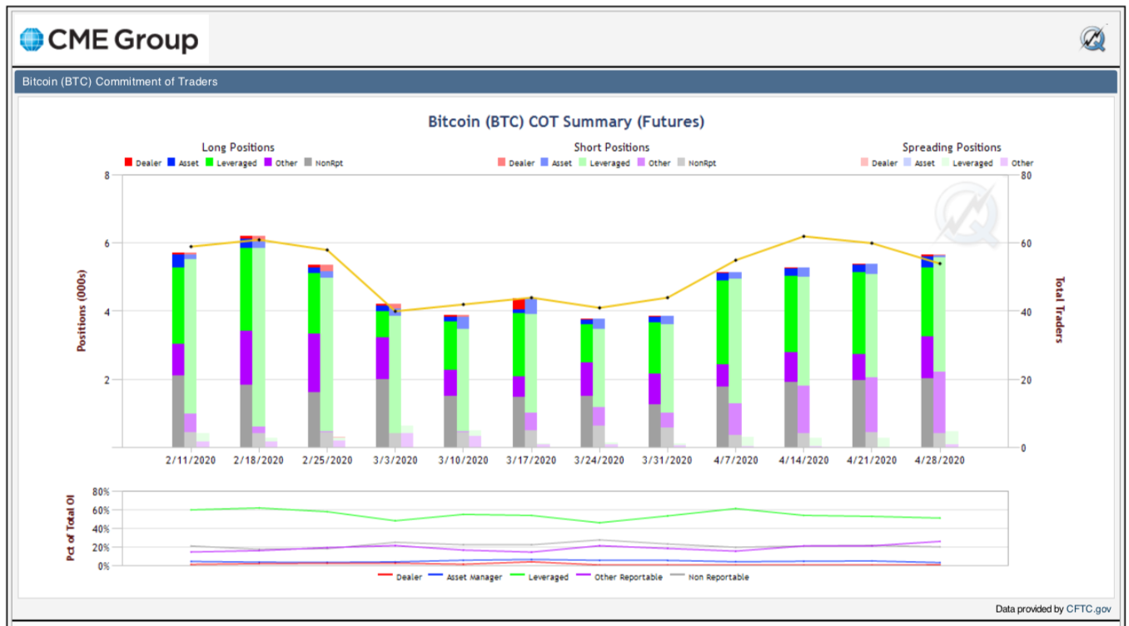1129x626 pixels.
Task: Click the Spreading Positions legend heading
Action: (x=952, y=147)
